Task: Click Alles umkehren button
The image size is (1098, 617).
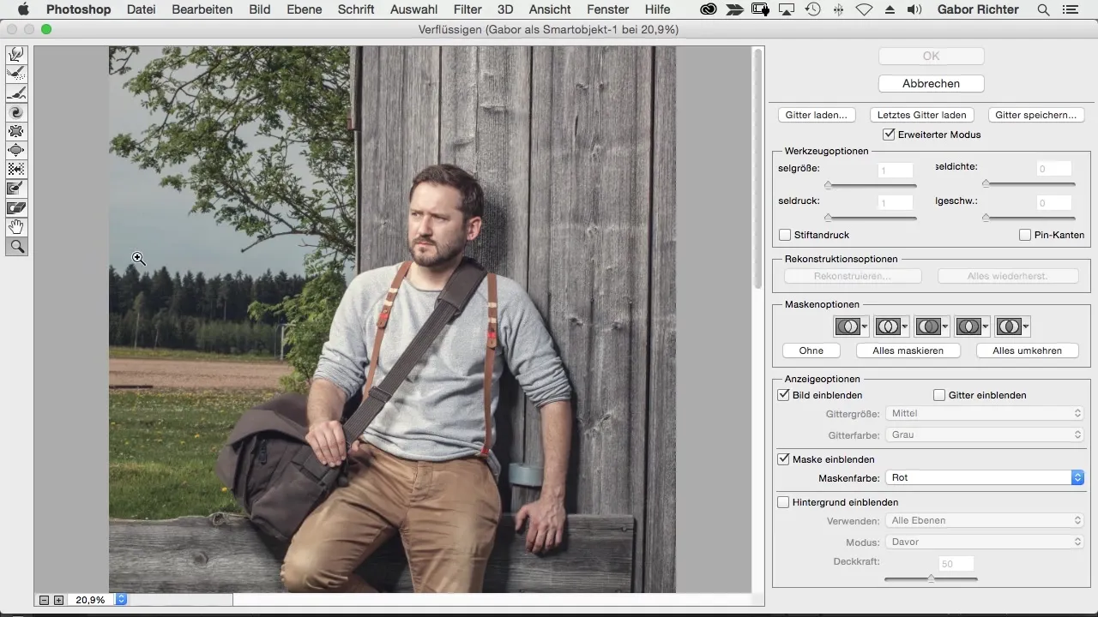Action: [x=1028, y=350]
